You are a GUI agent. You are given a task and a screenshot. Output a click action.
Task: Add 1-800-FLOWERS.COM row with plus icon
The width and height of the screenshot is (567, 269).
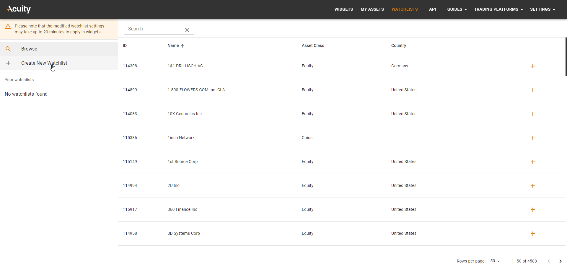532,90
